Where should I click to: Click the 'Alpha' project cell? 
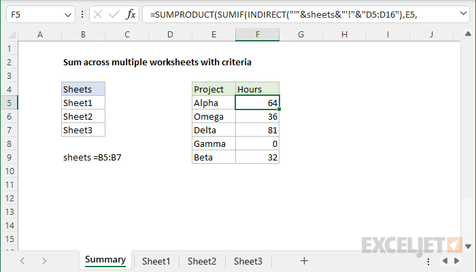tap(214, 103)
